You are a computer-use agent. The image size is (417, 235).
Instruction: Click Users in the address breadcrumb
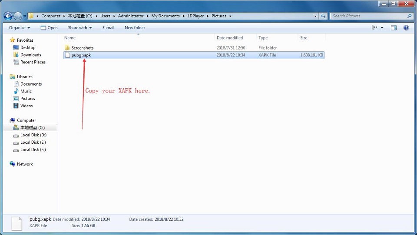point(105,16)
